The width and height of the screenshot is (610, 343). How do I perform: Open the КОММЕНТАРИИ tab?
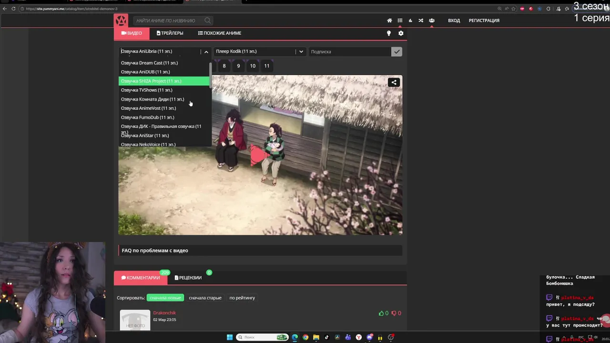(x=141, y=278)
